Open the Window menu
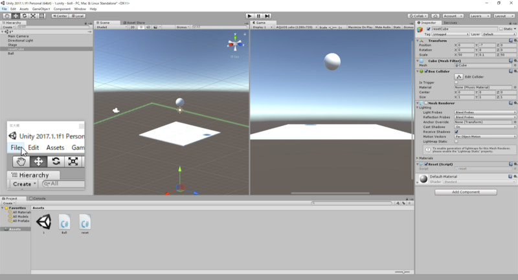Viewport: 518px width, 280px height. click(80, 9)
